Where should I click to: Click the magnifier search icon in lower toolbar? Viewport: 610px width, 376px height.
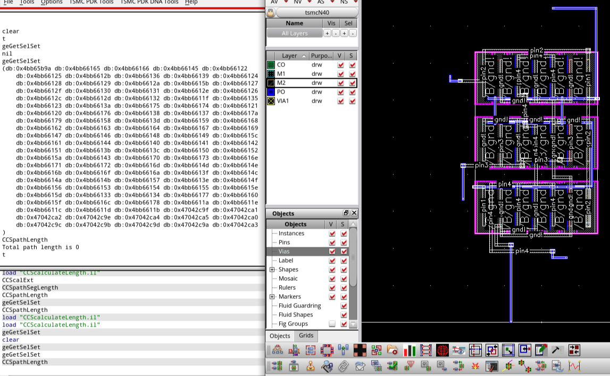coord(327,366)
